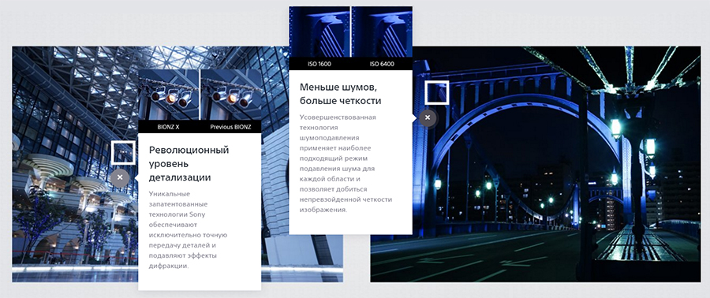Click the BIONZ X label

pyautogui.click(x=169, y=127)
